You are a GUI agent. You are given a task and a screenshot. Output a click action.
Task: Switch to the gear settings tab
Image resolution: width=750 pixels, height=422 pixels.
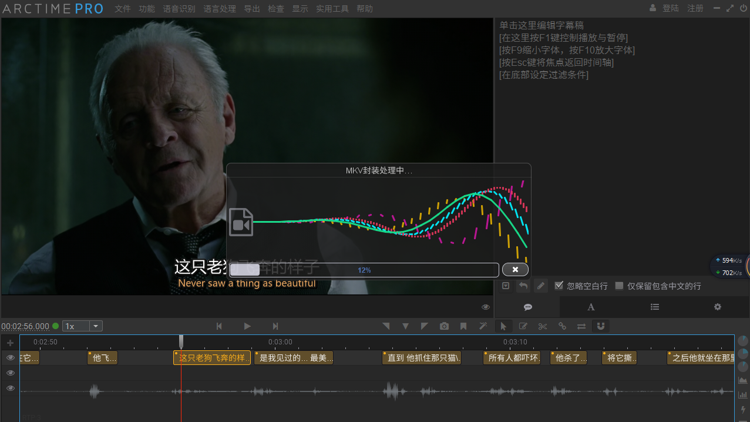pyautogui.click(x=718, y=307)
